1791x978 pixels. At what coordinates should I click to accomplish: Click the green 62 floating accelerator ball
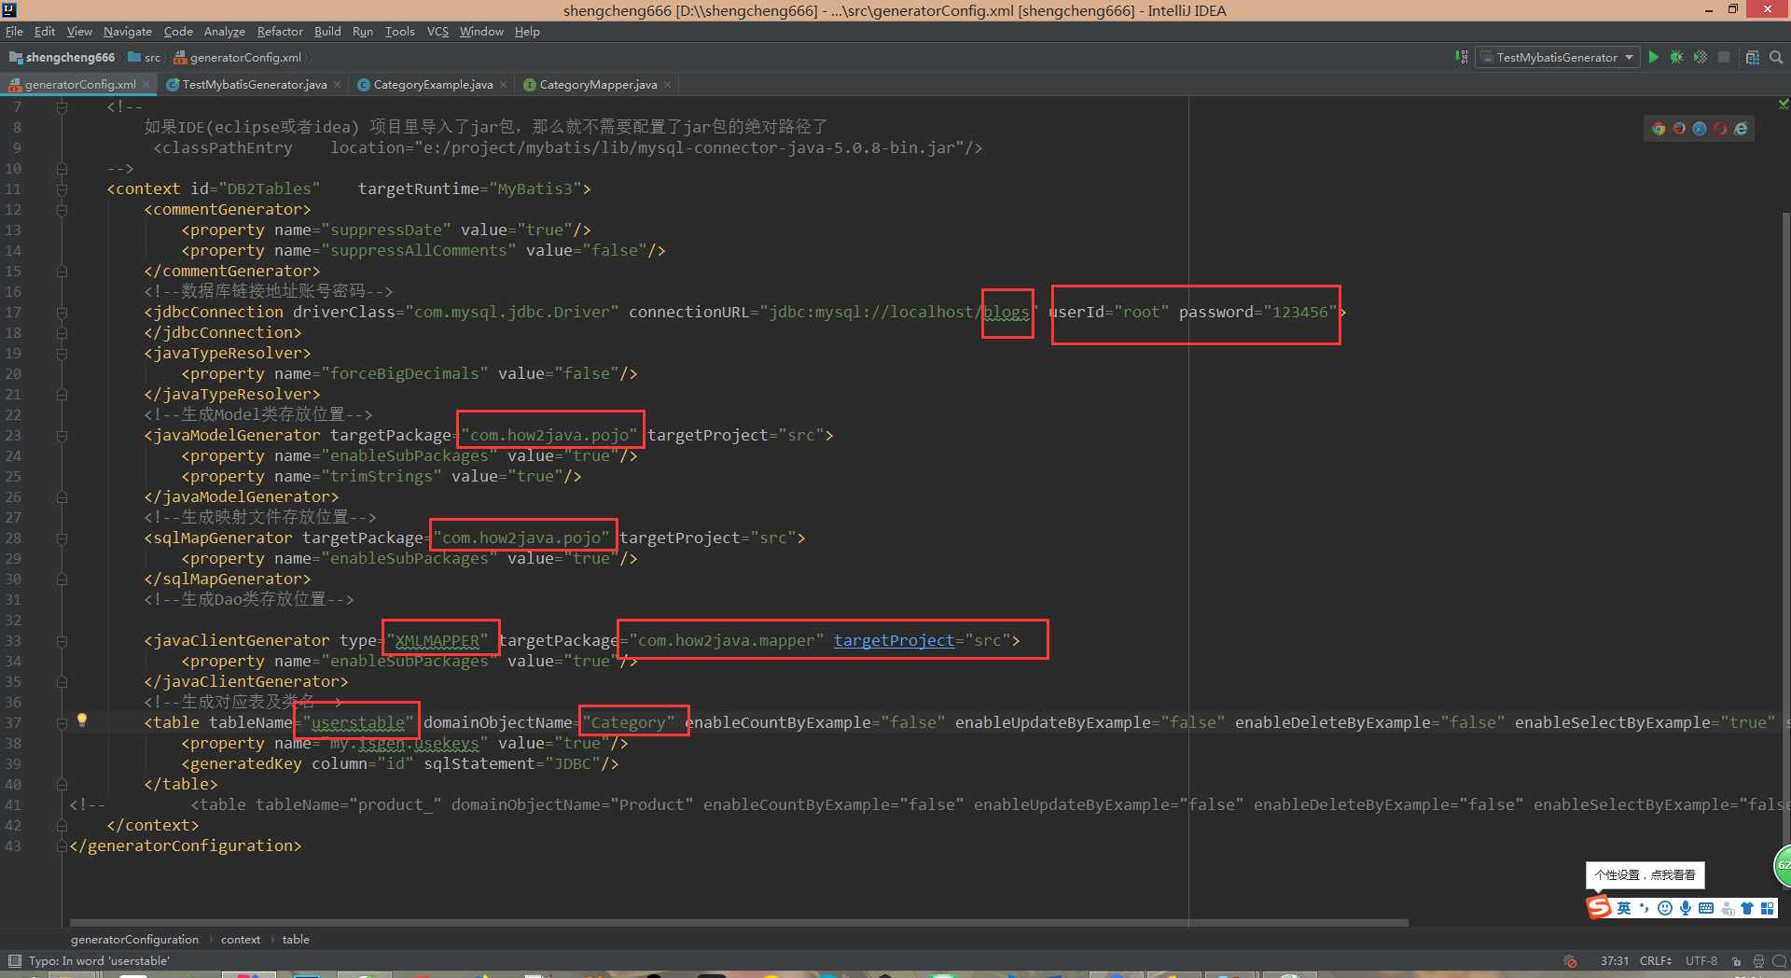[x=1783, y=866]
